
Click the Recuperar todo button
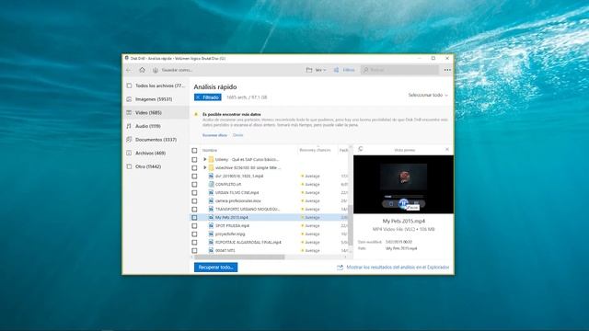point(215,268)
